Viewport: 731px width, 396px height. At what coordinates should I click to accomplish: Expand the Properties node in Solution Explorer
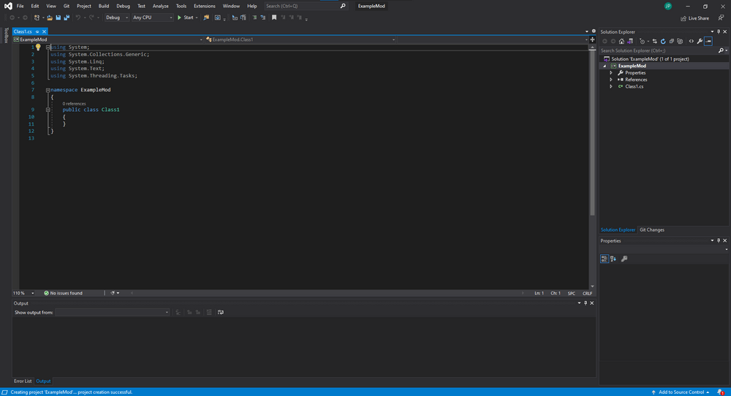(611, 72)
